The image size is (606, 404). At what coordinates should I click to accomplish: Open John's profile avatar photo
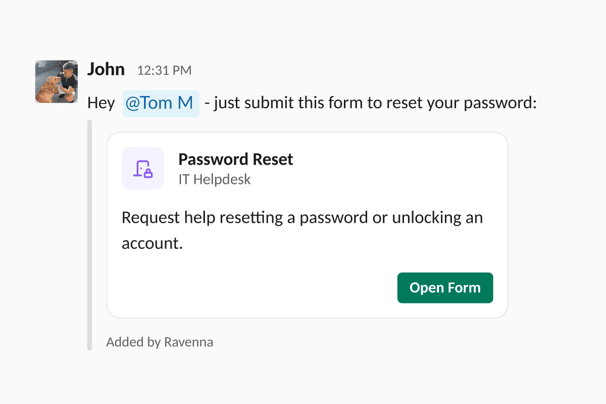point(57,82)
